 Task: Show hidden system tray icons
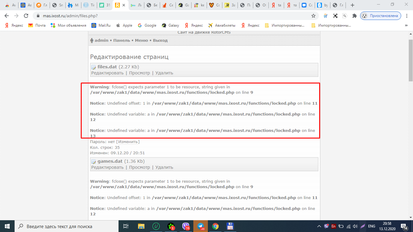[x=319, y=226]
